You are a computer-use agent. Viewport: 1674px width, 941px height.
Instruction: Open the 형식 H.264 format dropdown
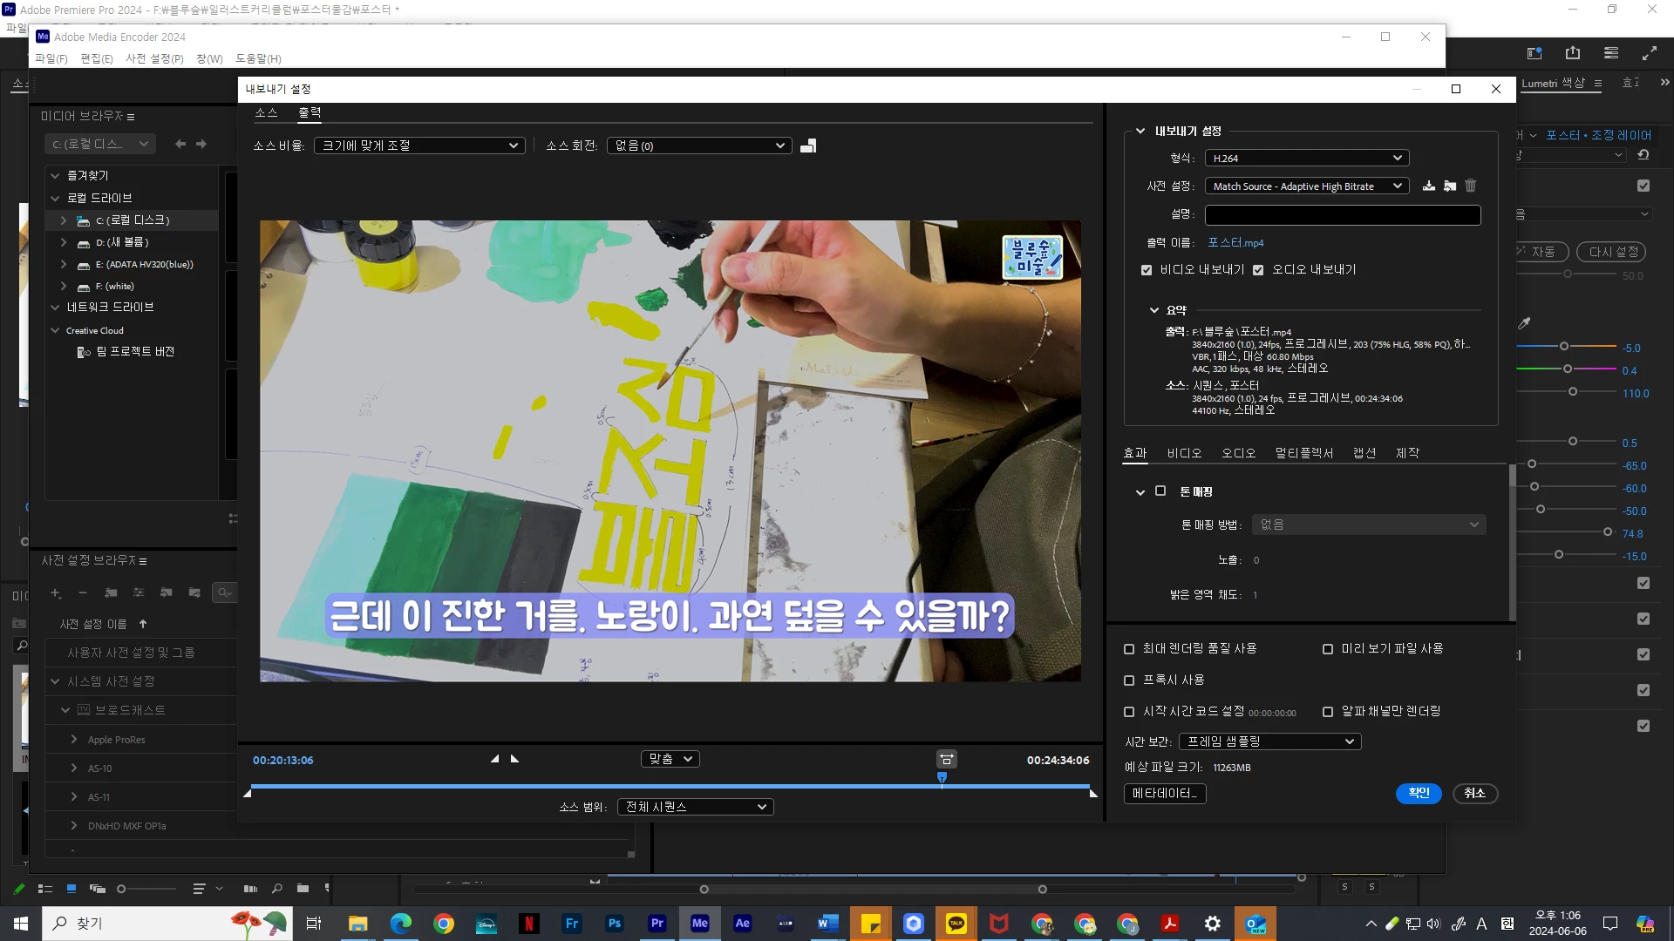pyautogui.click(x=1306, y=158)
